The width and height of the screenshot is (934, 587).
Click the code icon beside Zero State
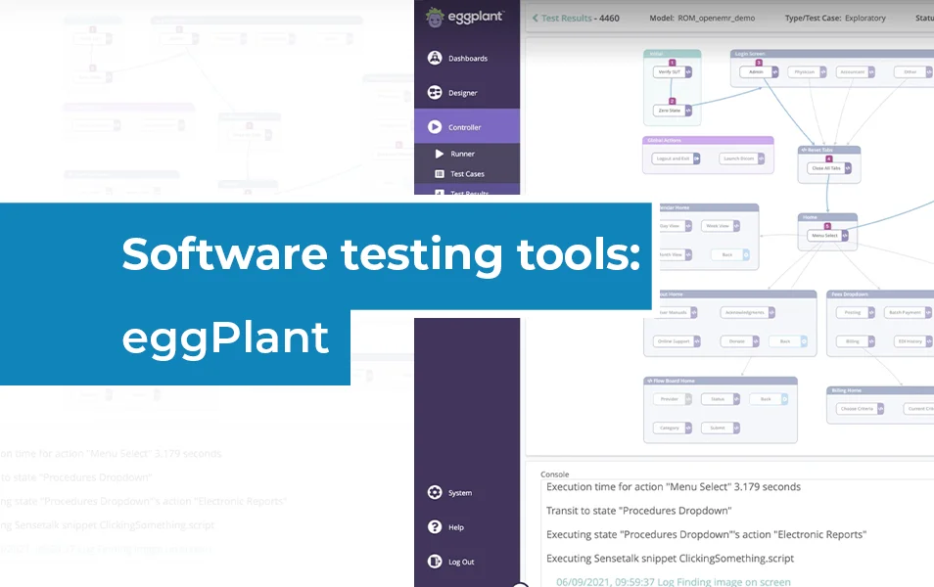(688, 111)
